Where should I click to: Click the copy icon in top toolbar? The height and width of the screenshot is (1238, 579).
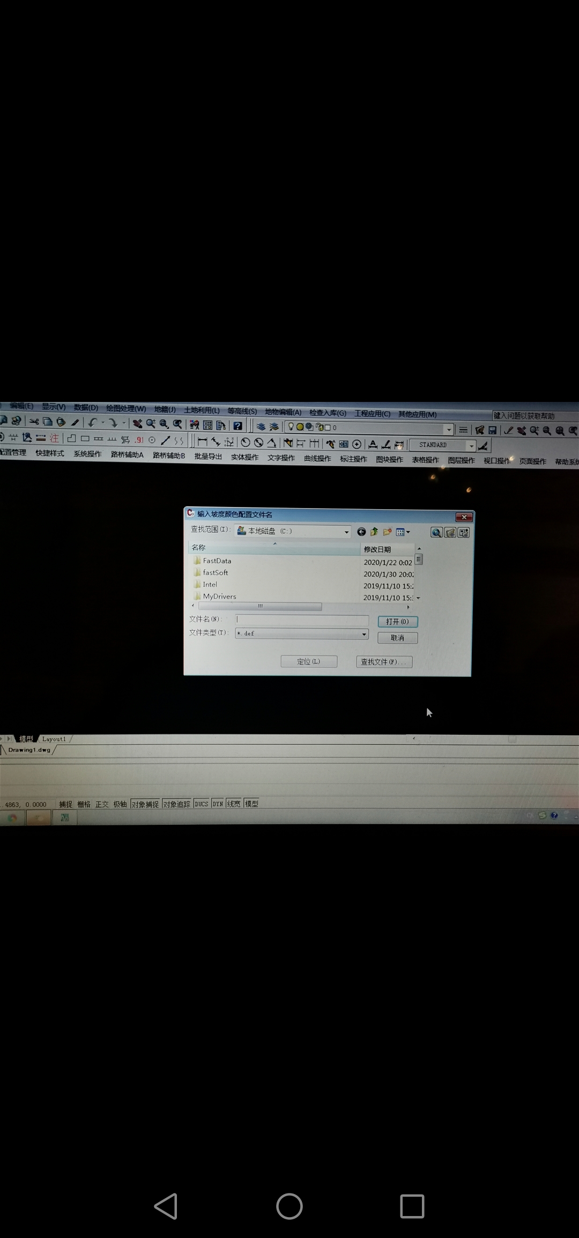[x=48, y=422]
